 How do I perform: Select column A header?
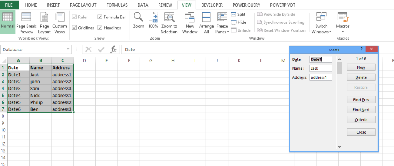click(x=18, y=60)
